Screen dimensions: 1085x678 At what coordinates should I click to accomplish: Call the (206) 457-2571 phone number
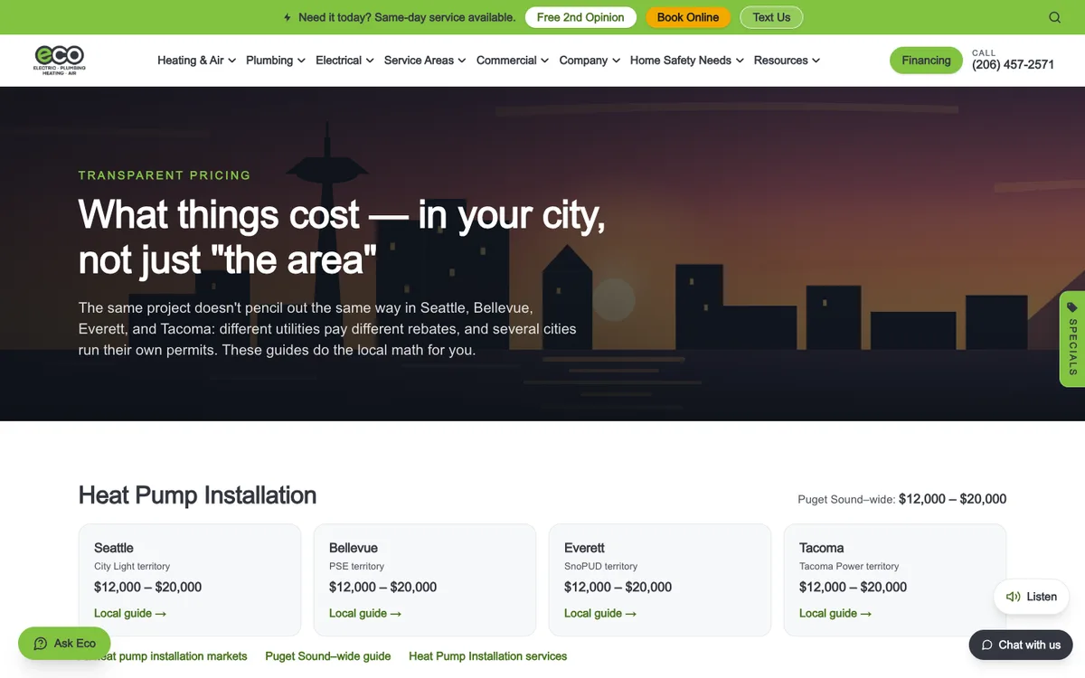[x=1013, y=65]
